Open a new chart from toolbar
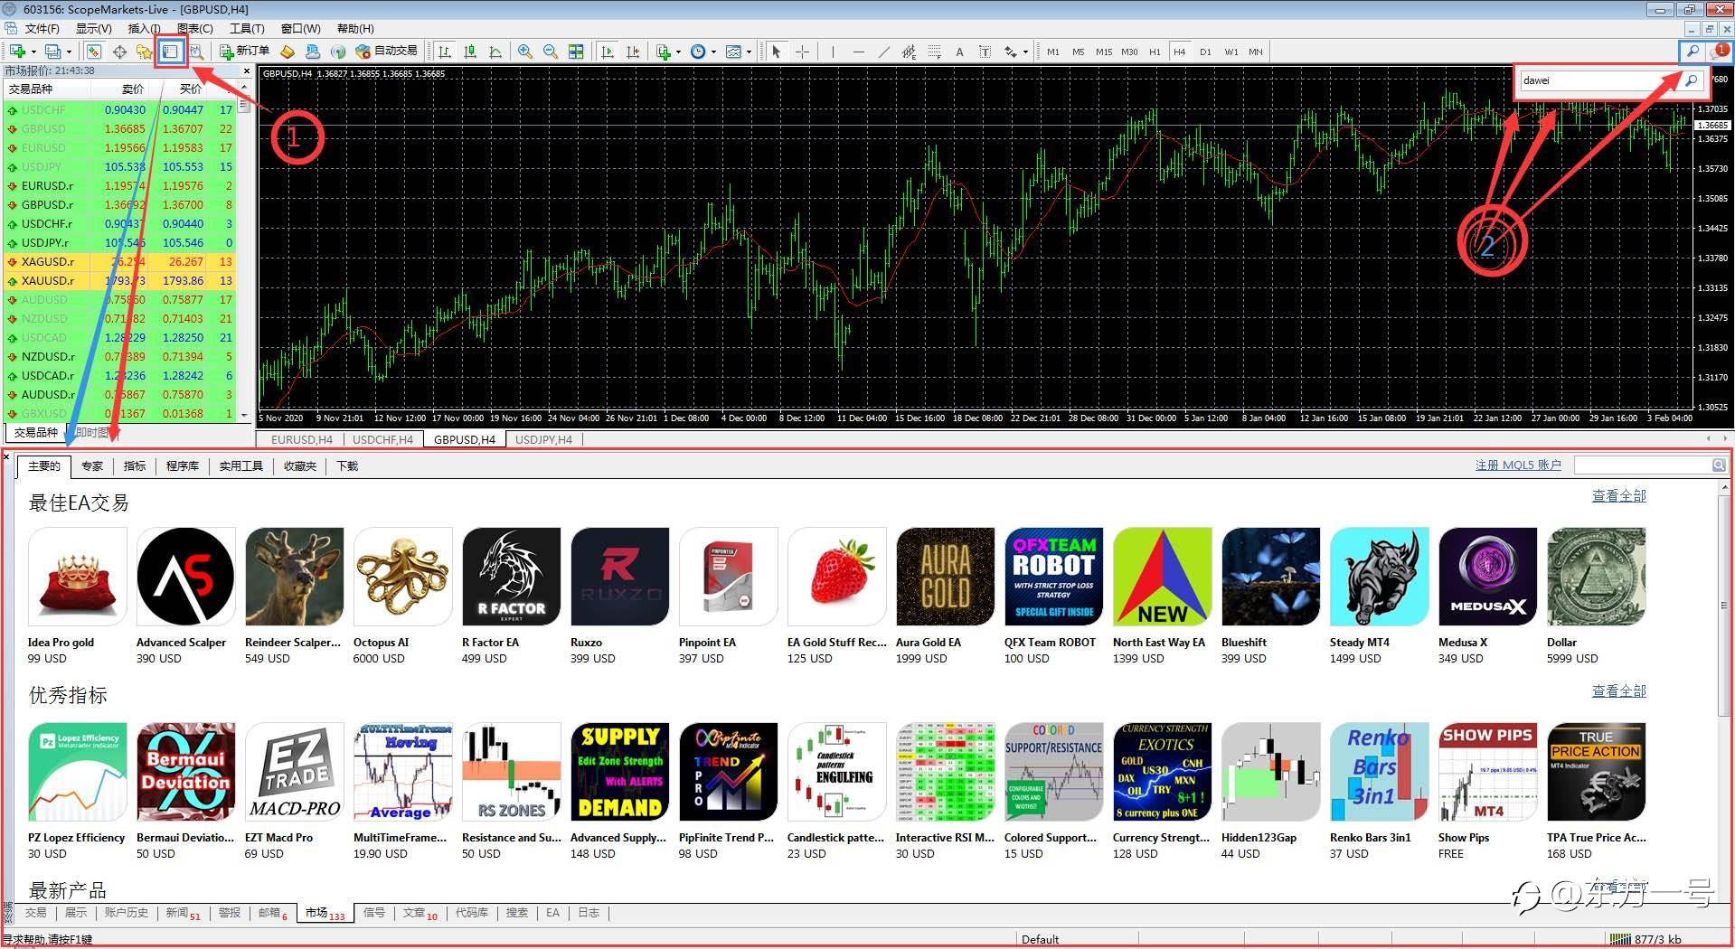Screen dimensions: 1735x949 (x=16, y=52)
